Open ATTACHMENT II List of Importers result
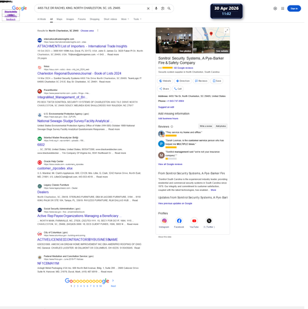This screenshot has height=309, width=308. 82,46
